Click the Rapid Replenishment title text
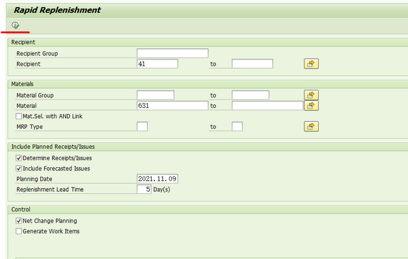 pyautogui.click(x=57, y=10)
